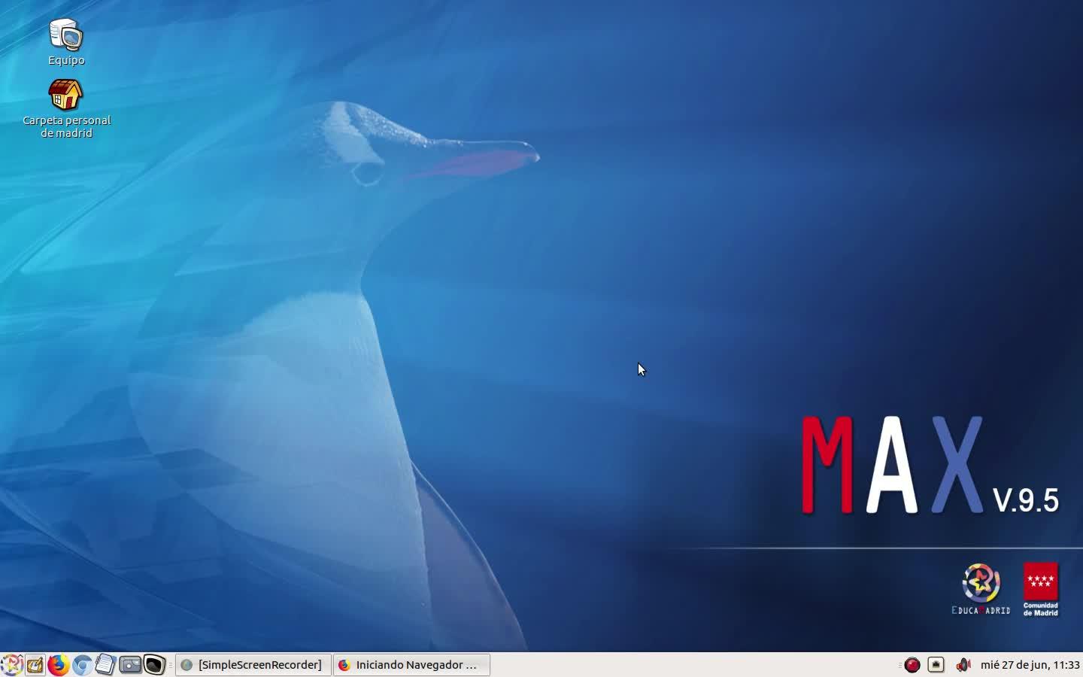Open the terminal launcher in the panel

(x=154, y=665)
